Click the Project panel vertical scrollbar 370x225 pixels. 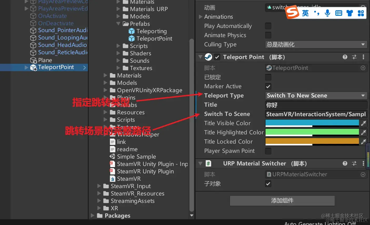pos(192,125)
